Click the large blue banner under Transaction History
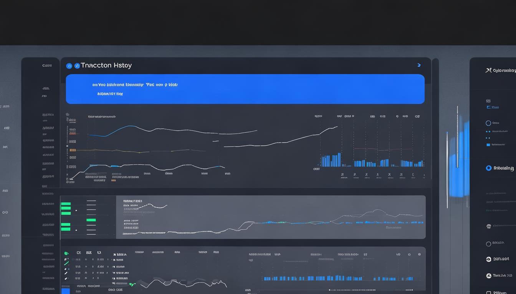Viewport: 516px width, 294px height. [245, 89]
